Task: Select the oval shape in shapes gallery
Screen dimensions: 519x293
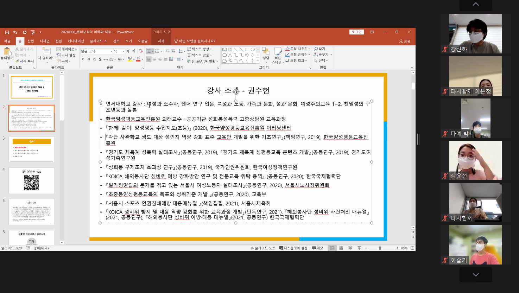Action: tap(253, 49)
